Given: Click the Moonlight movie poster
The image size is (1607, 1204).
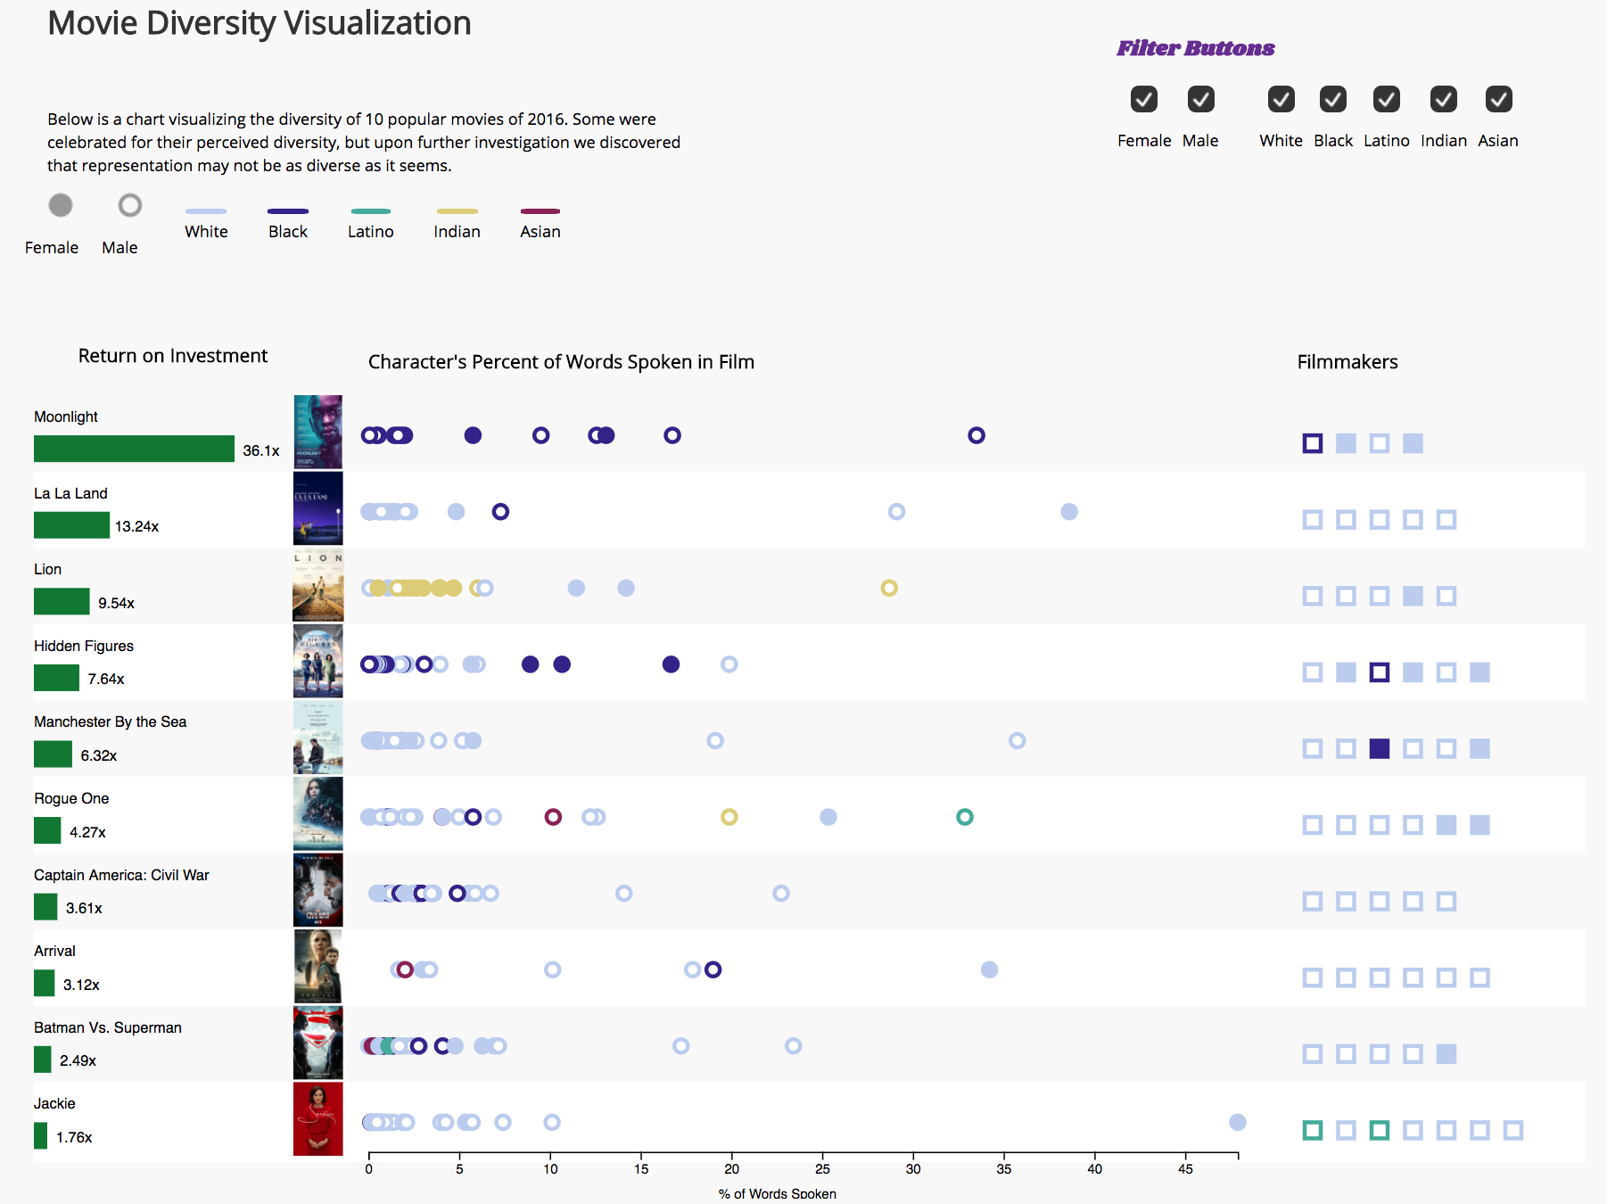Looking at the screenshot, I should (317, 432).
